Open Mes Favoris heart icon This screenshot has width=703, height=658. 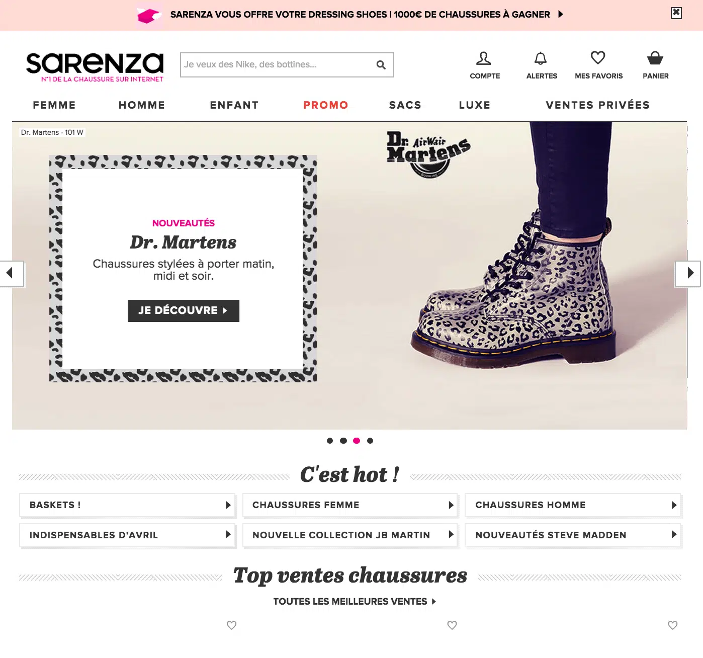click(x=598, y=58)
